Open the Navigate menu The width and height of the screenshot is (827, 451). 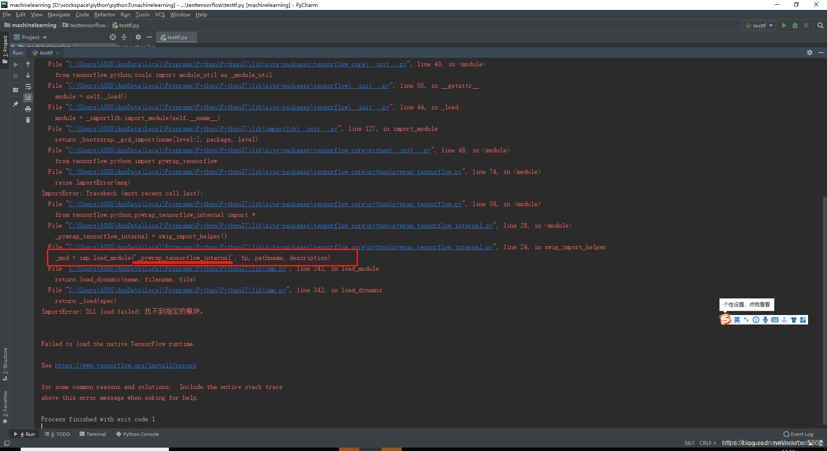[59, 15]
